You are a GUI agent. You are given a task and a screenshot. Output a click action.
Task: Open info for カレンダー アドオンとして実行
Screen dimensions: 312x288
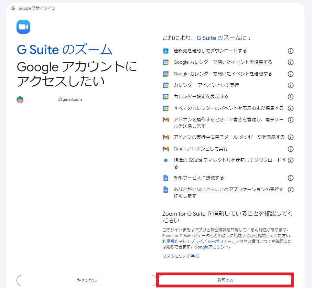290,85
